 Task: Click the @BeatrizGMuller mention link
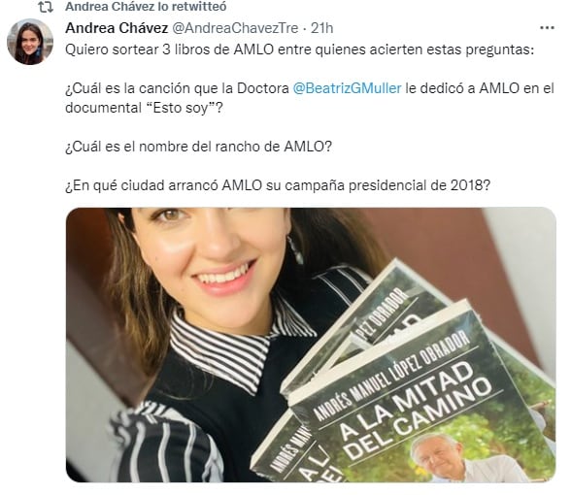[347, 88]
